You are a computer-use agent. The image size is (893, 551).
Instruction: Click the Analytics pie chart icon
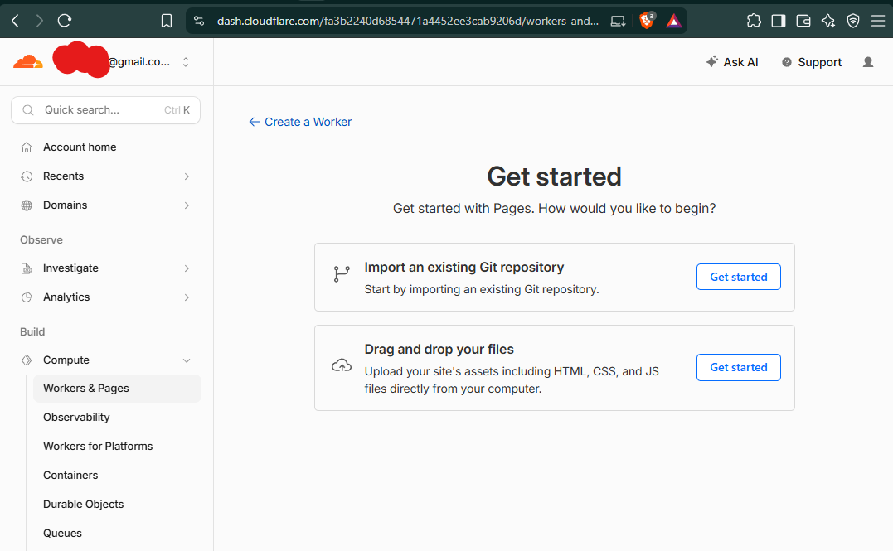tap(27, 297)
